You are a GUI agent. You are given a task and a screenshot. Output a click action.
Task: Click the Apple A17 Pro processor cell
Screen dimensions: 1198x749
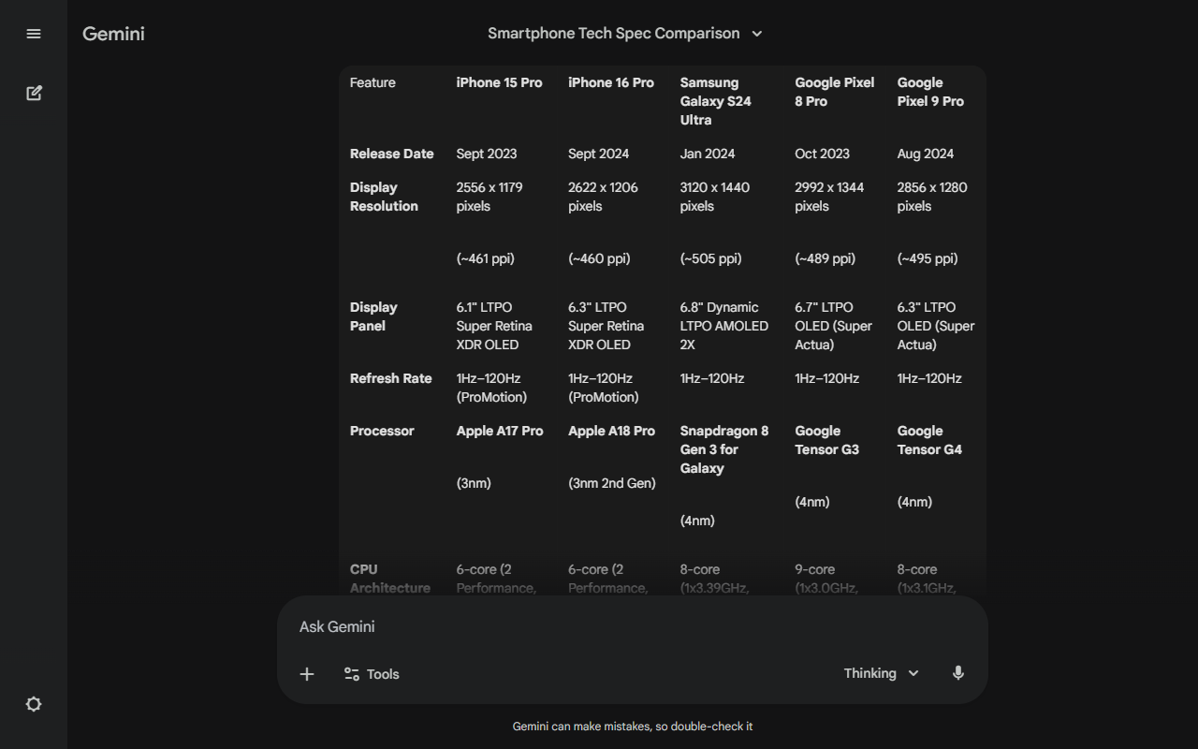(500, 431)
